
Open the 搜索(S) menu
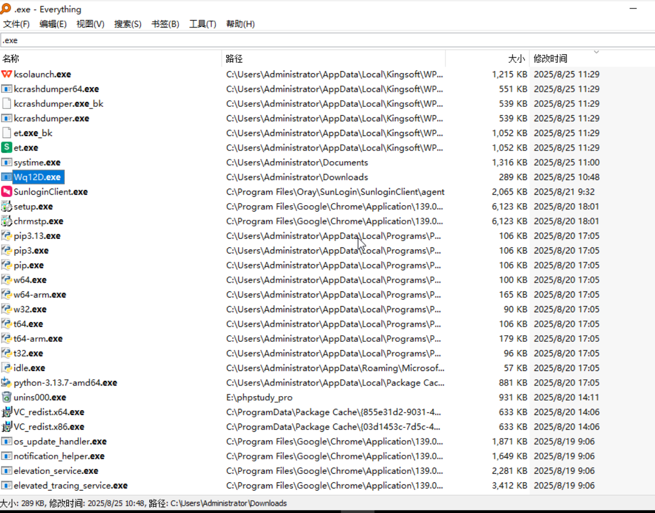click(x=128, y=24)
